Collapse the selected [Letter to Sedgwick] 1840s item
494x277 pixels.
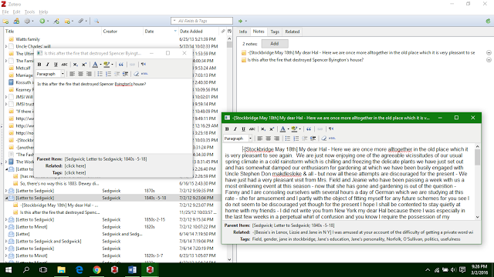click(6, 198)
